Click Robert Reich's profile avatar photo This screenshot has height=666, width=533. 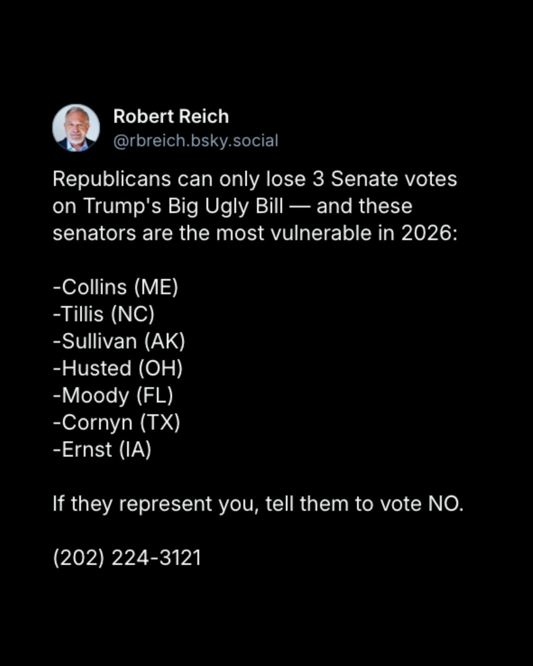tap(76, 128)
